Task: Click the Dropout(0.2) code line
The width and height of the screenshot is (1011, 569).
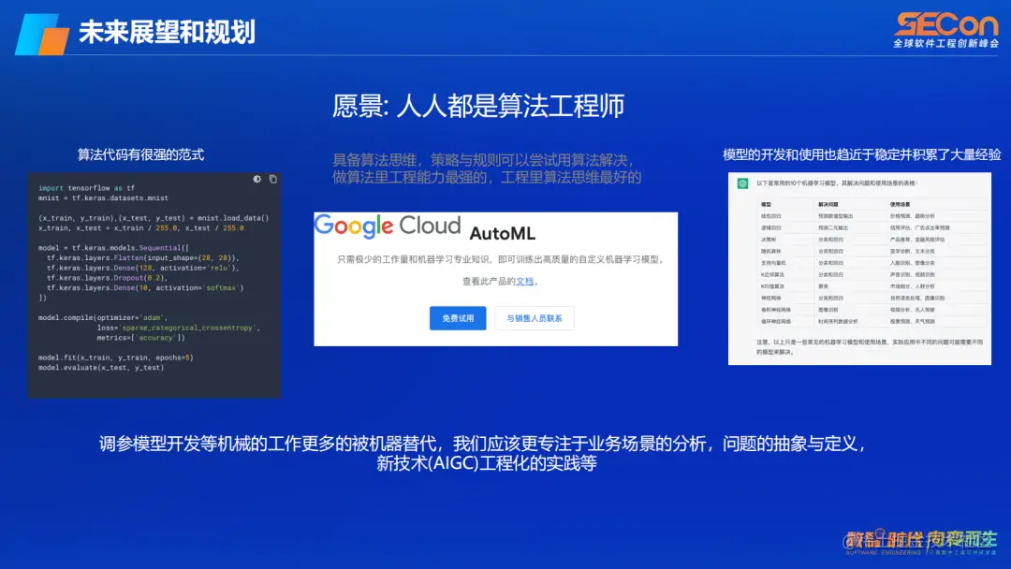Action: tap(107, 278)
